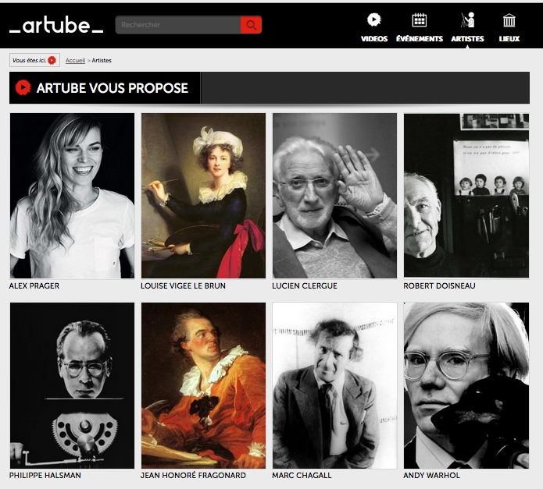Click the Événements calendar icon

click(419, 20)
